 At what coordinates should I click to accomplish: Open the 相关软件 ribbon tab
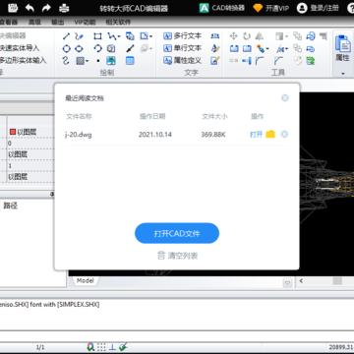(118, 22)
